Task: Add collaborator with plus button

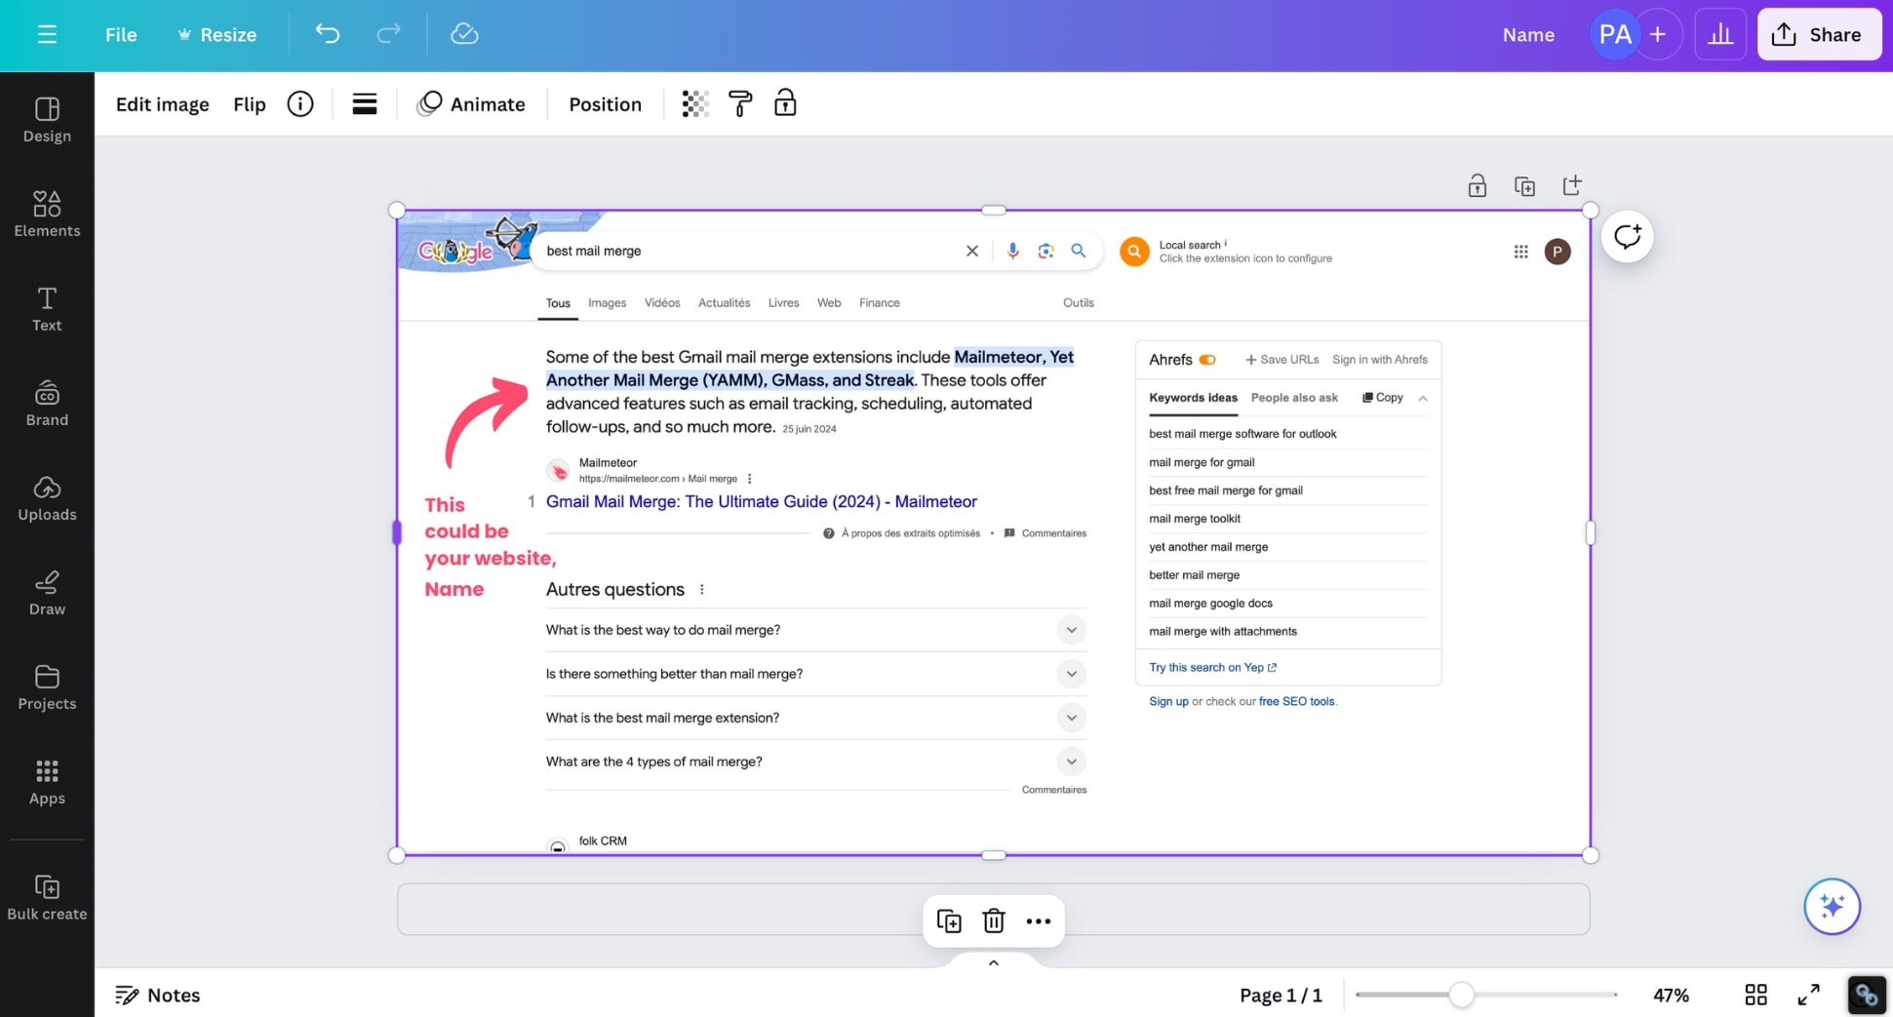Action: click(1658, 34)
